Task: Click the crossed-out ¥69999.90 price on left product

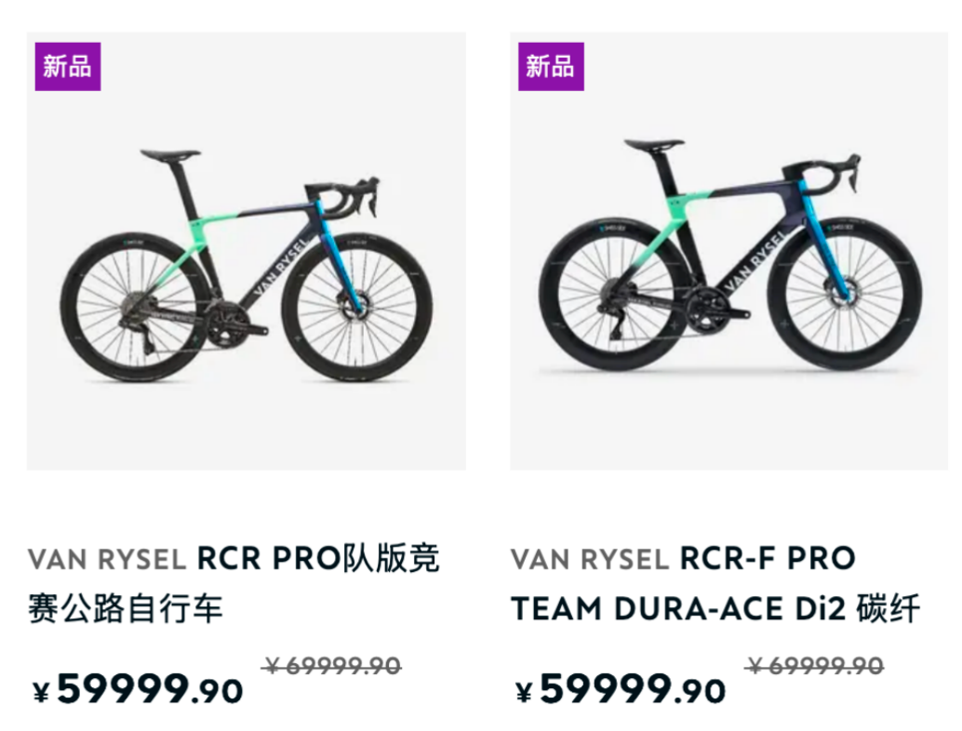Action: (x=332, y=666)
